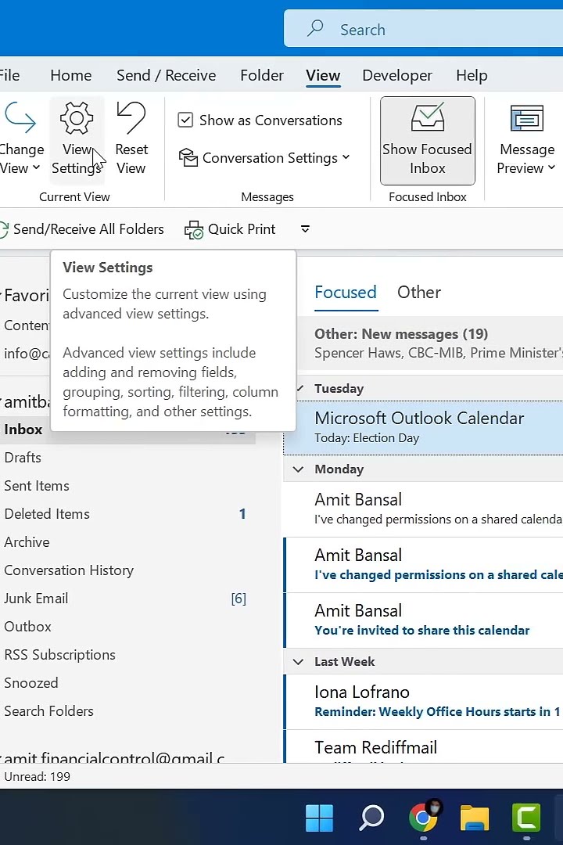Open the Send / Receive ribbon tab
Viewport: 563px width, 845px height.
166,75
